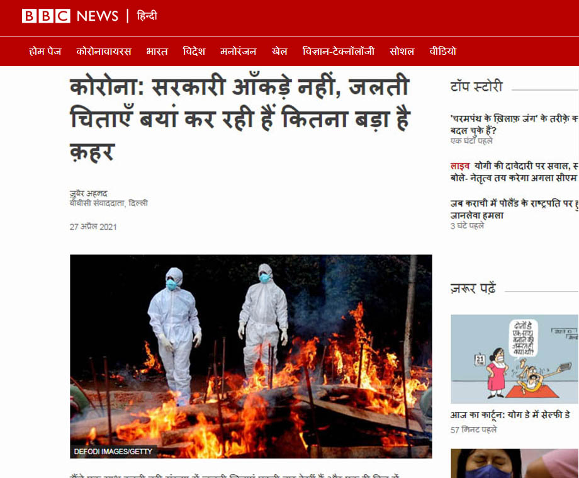Open the PPE workers funeral pyre photo
579x478 pixels.
pos(250,356)
